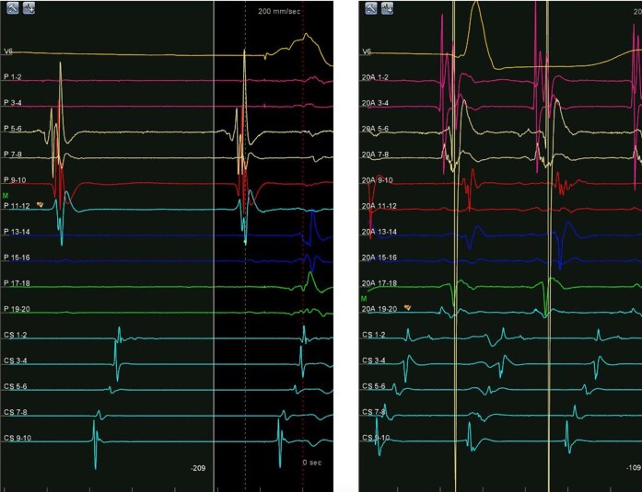Select the P 11-12 channel label
This screenshot has height=492, width=642.
(17, 206)
